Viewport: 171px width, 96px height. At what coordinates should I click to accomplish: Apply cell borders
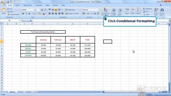coord(34,14)
